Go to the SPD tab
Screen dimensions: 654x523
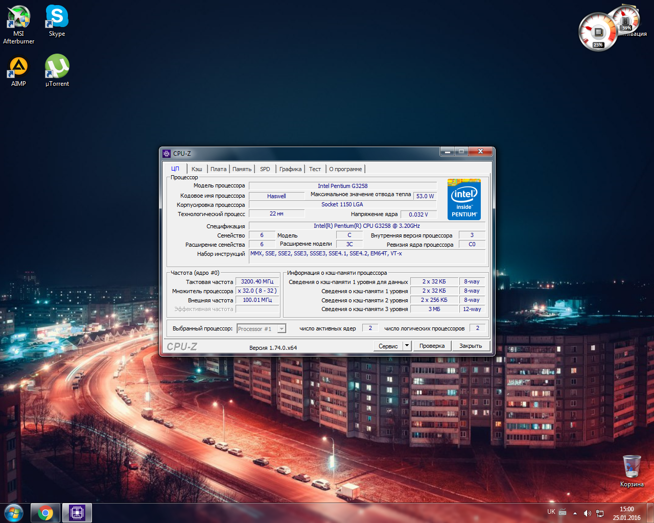[265, 169]
